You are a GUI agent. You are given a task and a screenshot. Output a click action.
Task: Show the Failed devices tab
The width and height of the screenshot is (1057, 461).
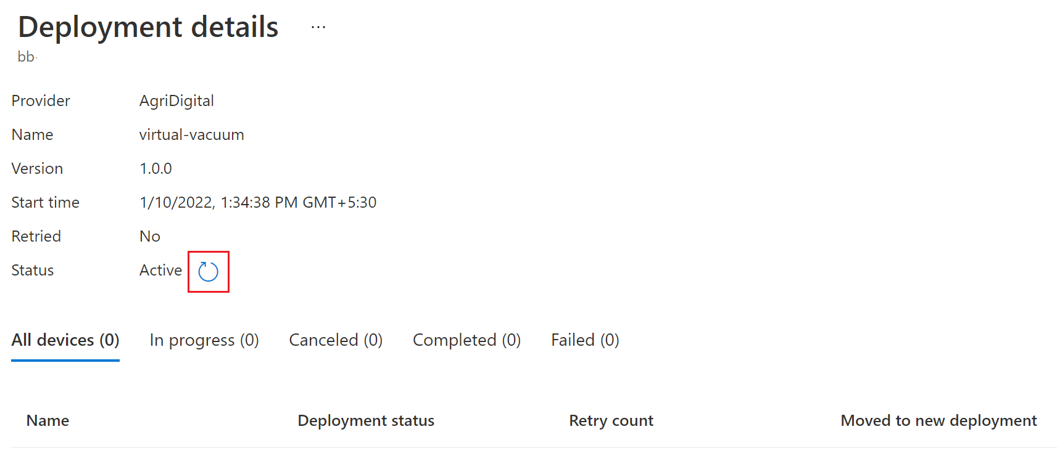click(x=585, y=340)
